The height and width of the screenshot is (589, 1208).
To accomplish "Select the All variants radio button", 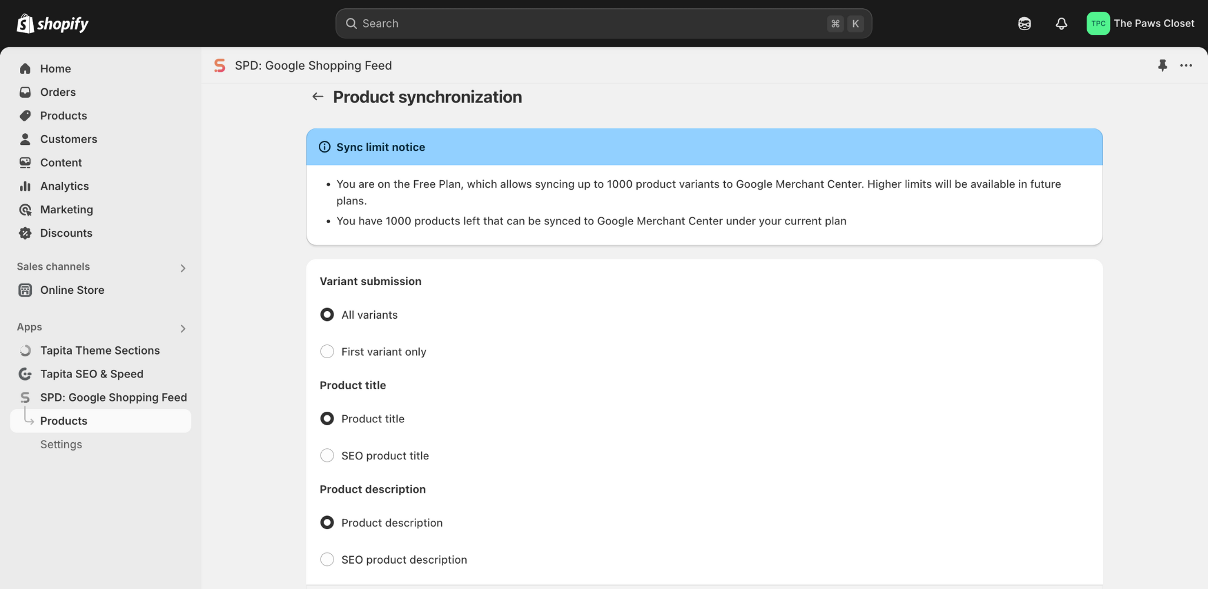I will point(327,315).
